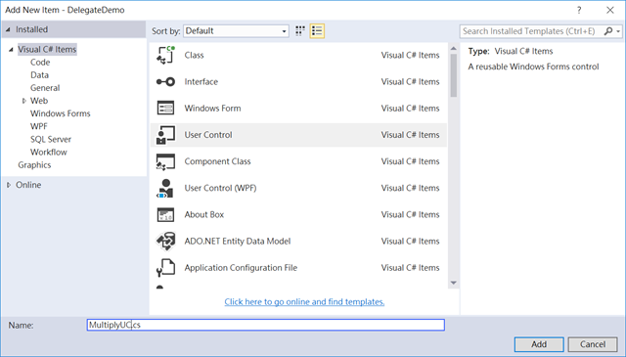626x357 pixels.
Task: Switch to medium icons list view
Action: coord(317,31)
